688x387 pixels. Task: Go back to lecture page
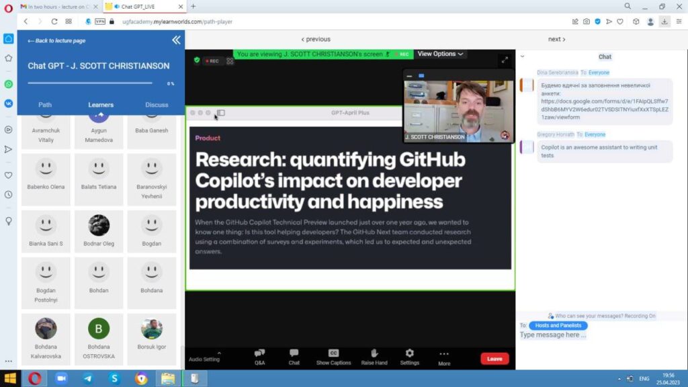click(x=56, y=40)
